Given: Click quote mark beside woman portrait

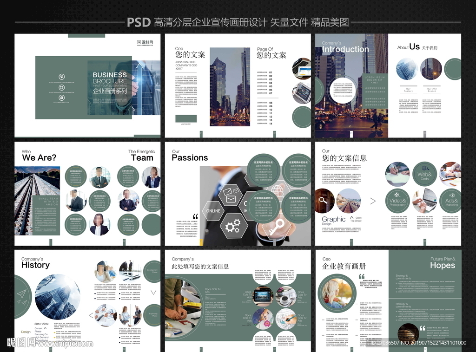Looking at the screenshot, I should click(x=362, y=276).
